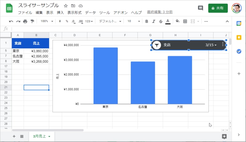Open the borders tool
Image resolution: width=246 pixels, height=142 pixels.
[x=185, y=21]
